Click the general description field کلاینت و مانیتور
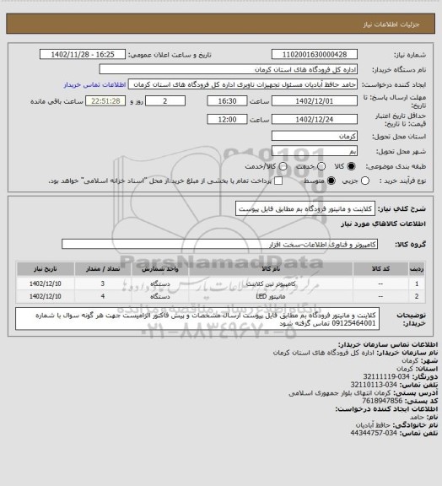The width and height of the screenshot is (442, 486). [x=305, y=208]
